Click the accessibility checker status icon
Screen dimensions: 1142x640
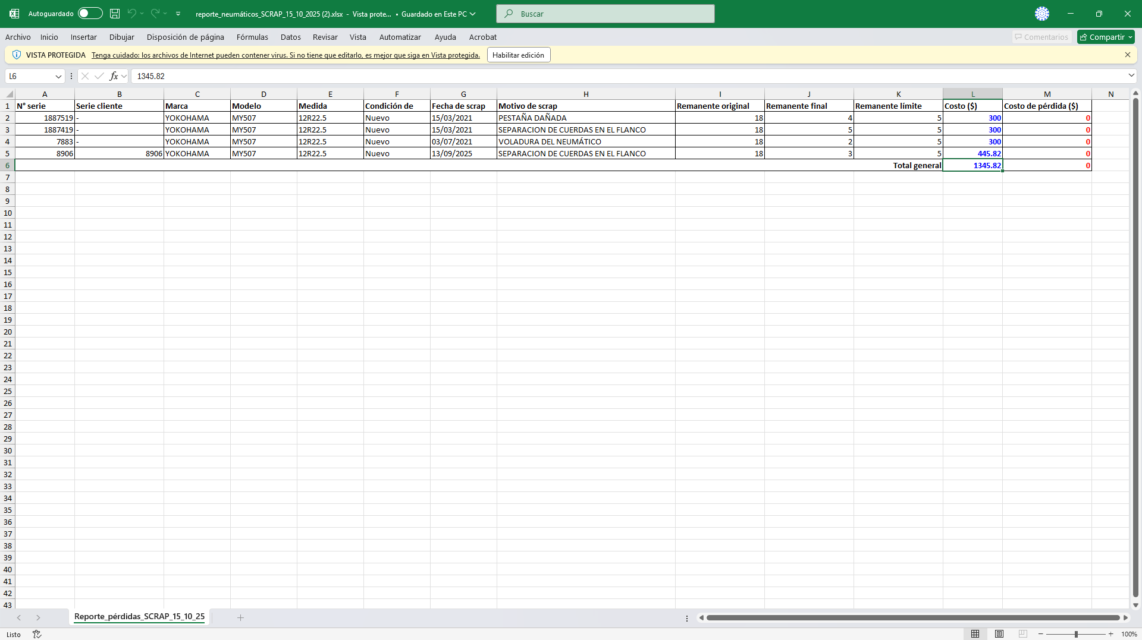pos(37,634)
